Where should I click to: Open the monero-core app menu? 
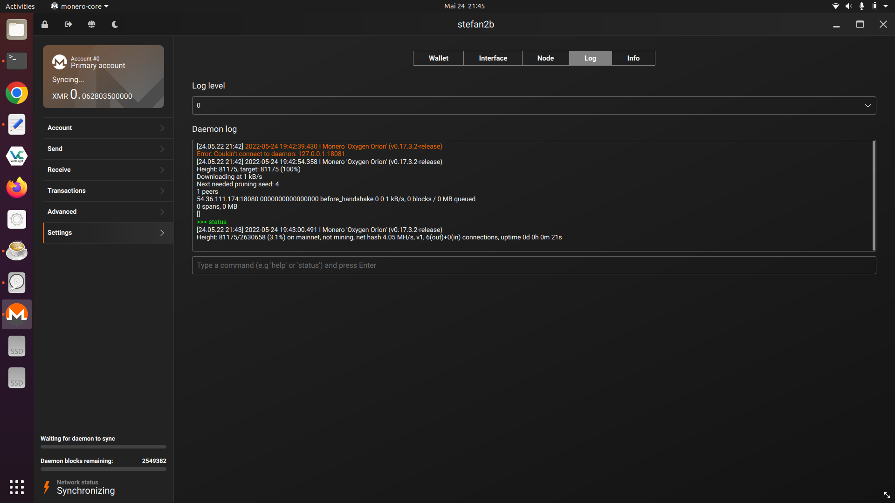coord(80,6)
